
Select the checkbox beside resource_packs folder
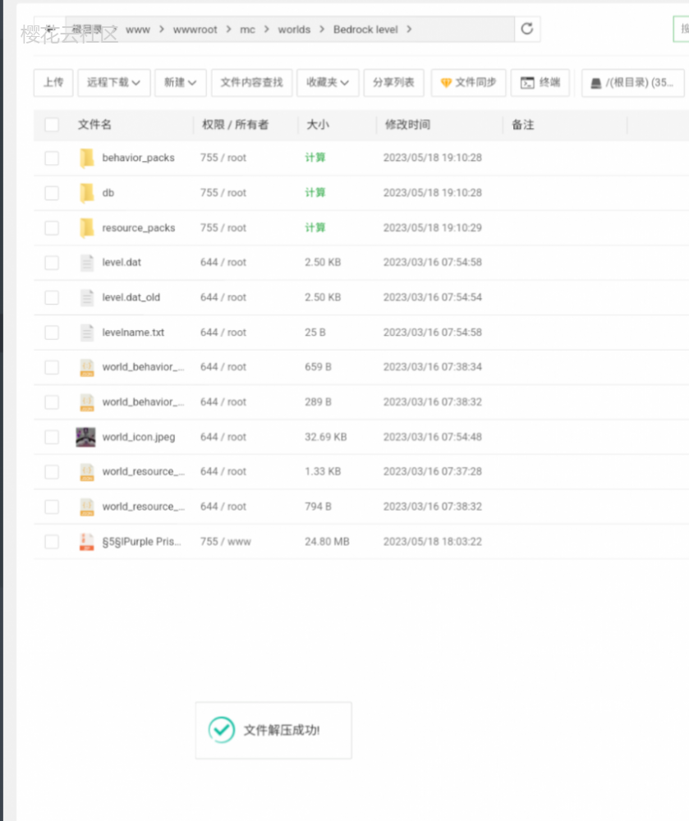pyautogui.click(x=52, y=227)
